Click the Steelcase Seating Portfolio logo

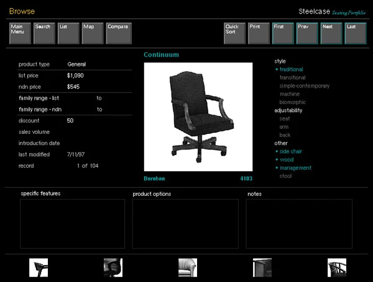[x=332, y=12]
